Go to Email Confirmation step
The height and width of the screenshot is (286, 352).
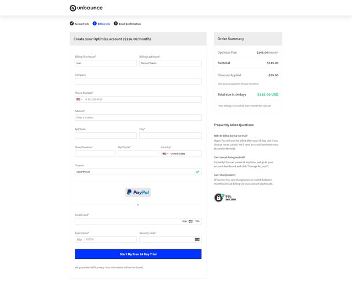click(x=127, y=24)
